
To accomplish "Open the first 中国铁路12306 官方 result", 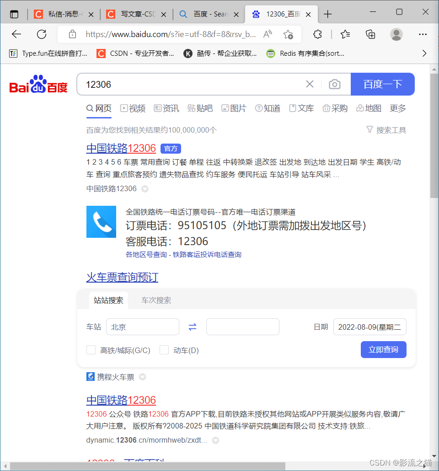I will pos(121,148).
